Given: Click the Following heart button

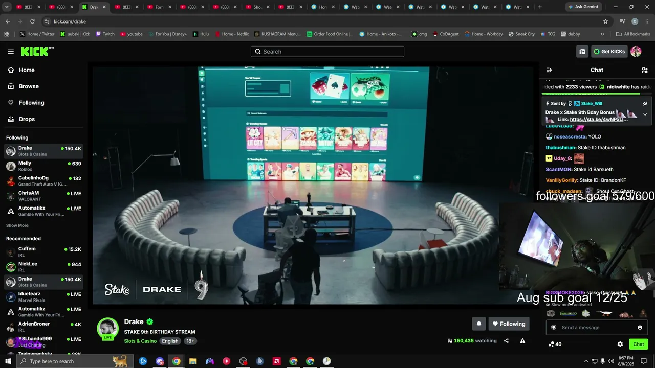Looking at the screenshot, I should coord(509,324).
